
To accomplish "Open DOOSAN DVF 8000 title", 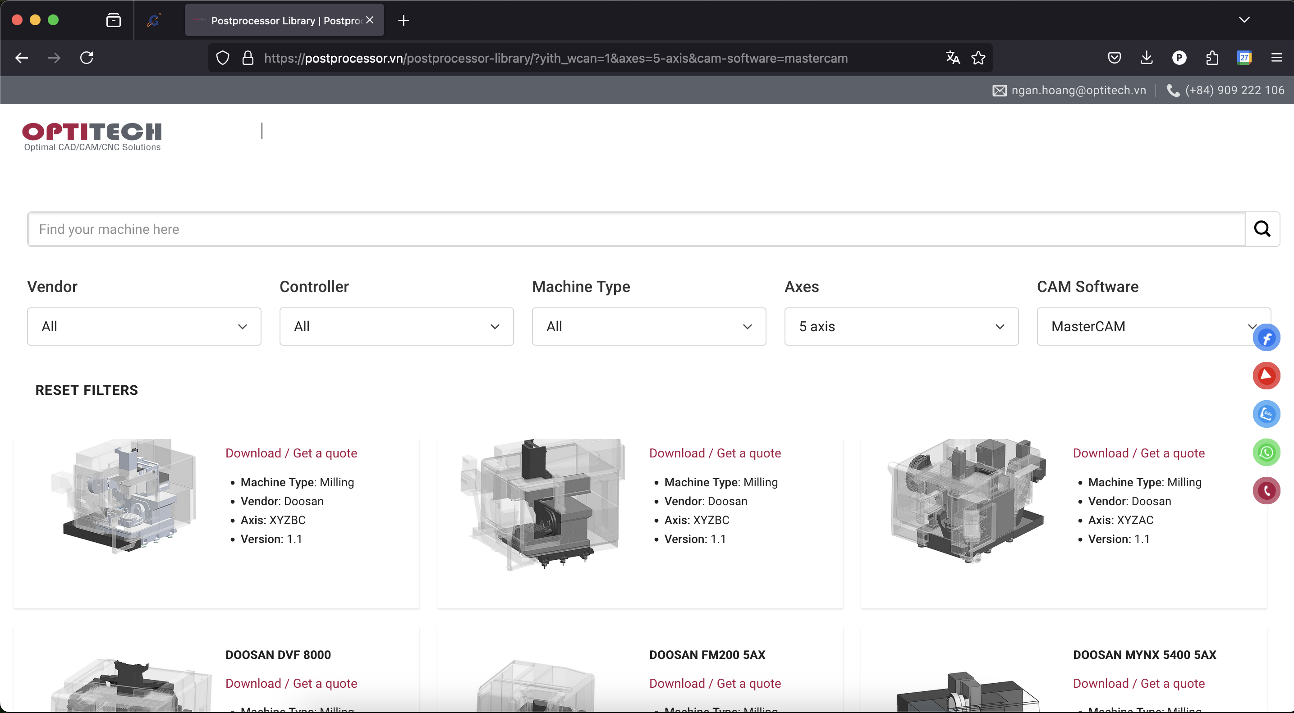I will coord(278,655).
